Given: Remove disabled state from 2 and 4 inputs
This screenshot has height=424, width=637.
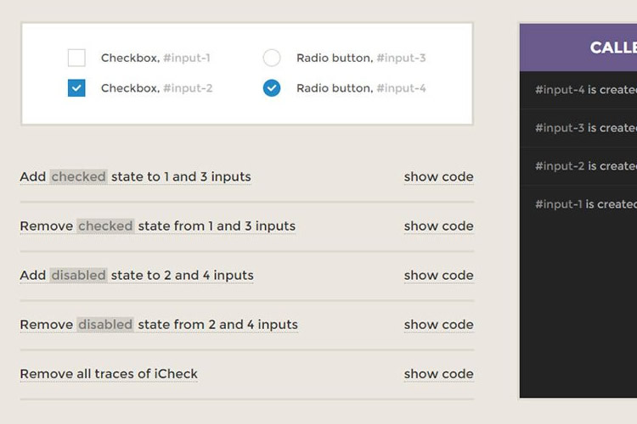Looking at the screenshot, I should (x=159, y=325).
